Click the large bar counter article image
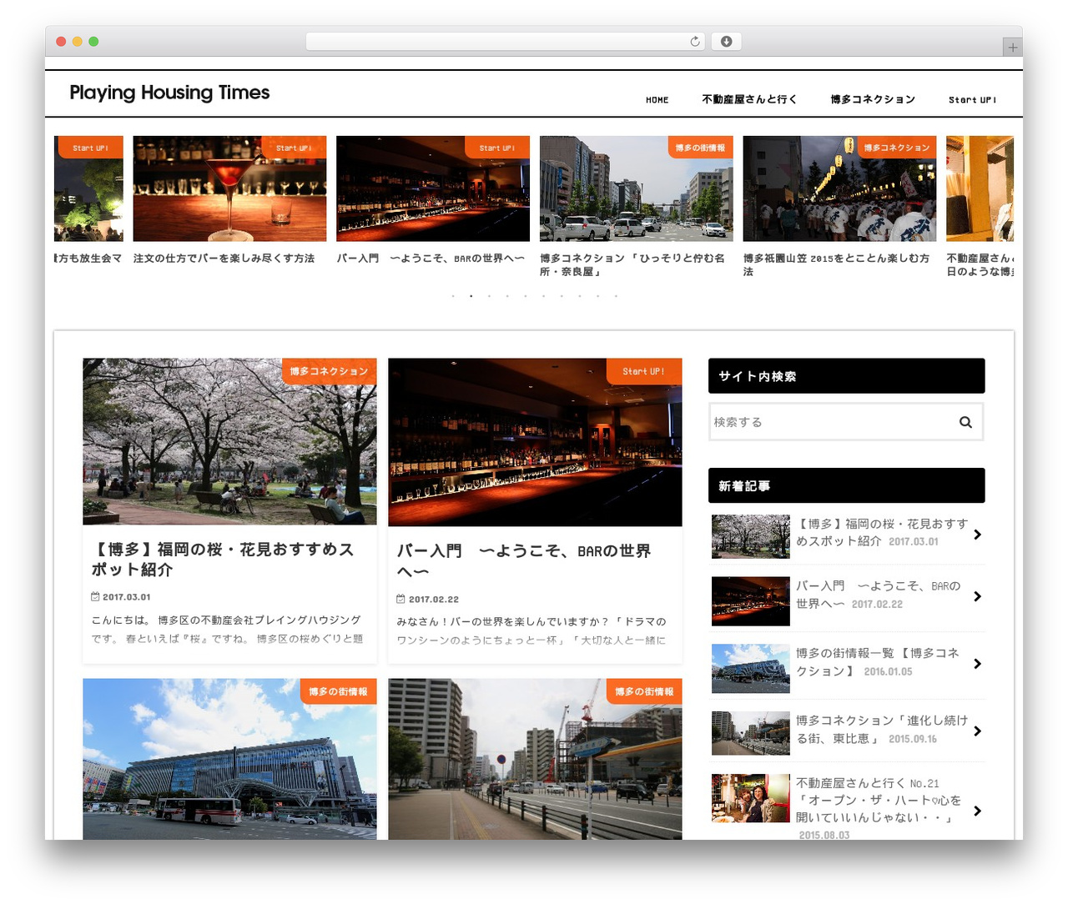 click(x=535, y=443)
